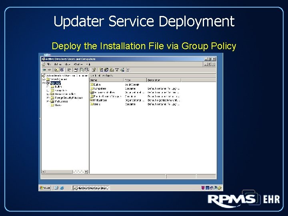Select Users in the console tree

[x=58, y=105]
